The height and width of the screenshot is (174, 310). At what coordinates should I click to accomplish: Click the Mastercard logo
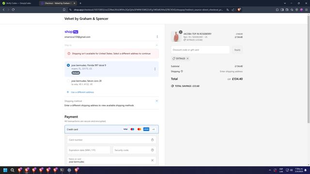(x=139, y=129)
